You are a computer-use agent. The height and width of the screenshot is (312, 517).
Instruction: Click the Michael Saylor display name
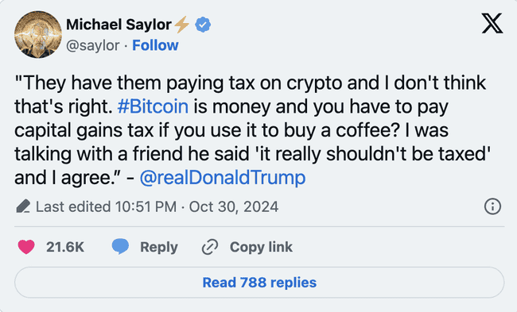click(119, 25)
